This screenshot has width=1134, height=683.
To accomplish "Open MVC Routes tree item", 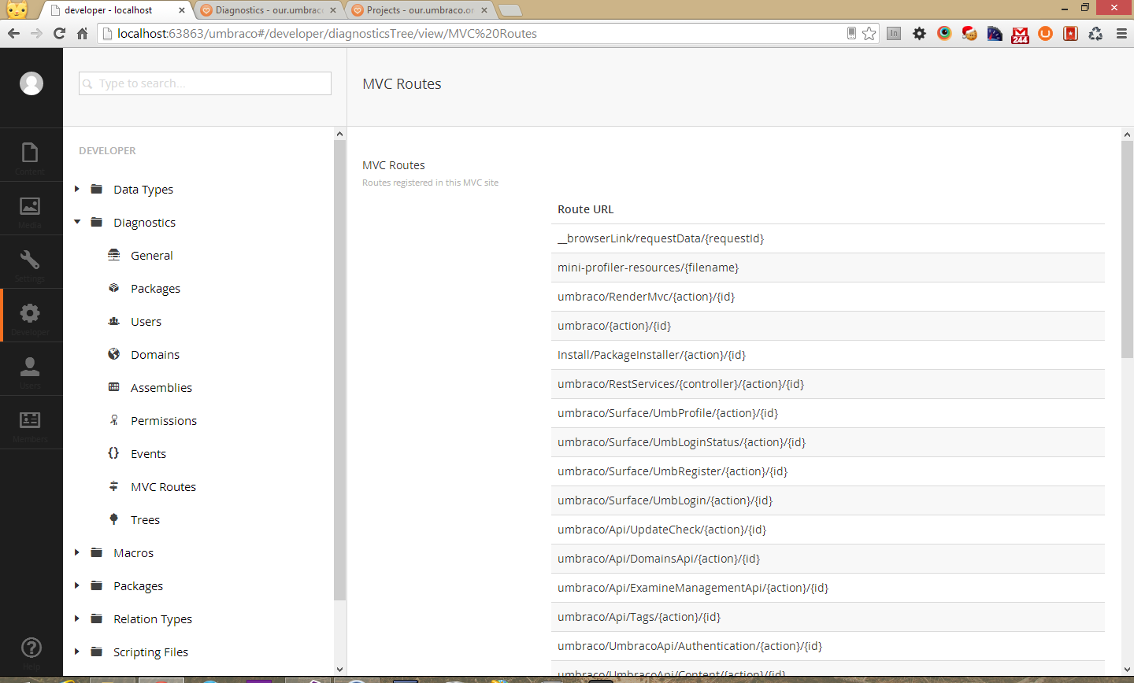I will click(163, 487).
